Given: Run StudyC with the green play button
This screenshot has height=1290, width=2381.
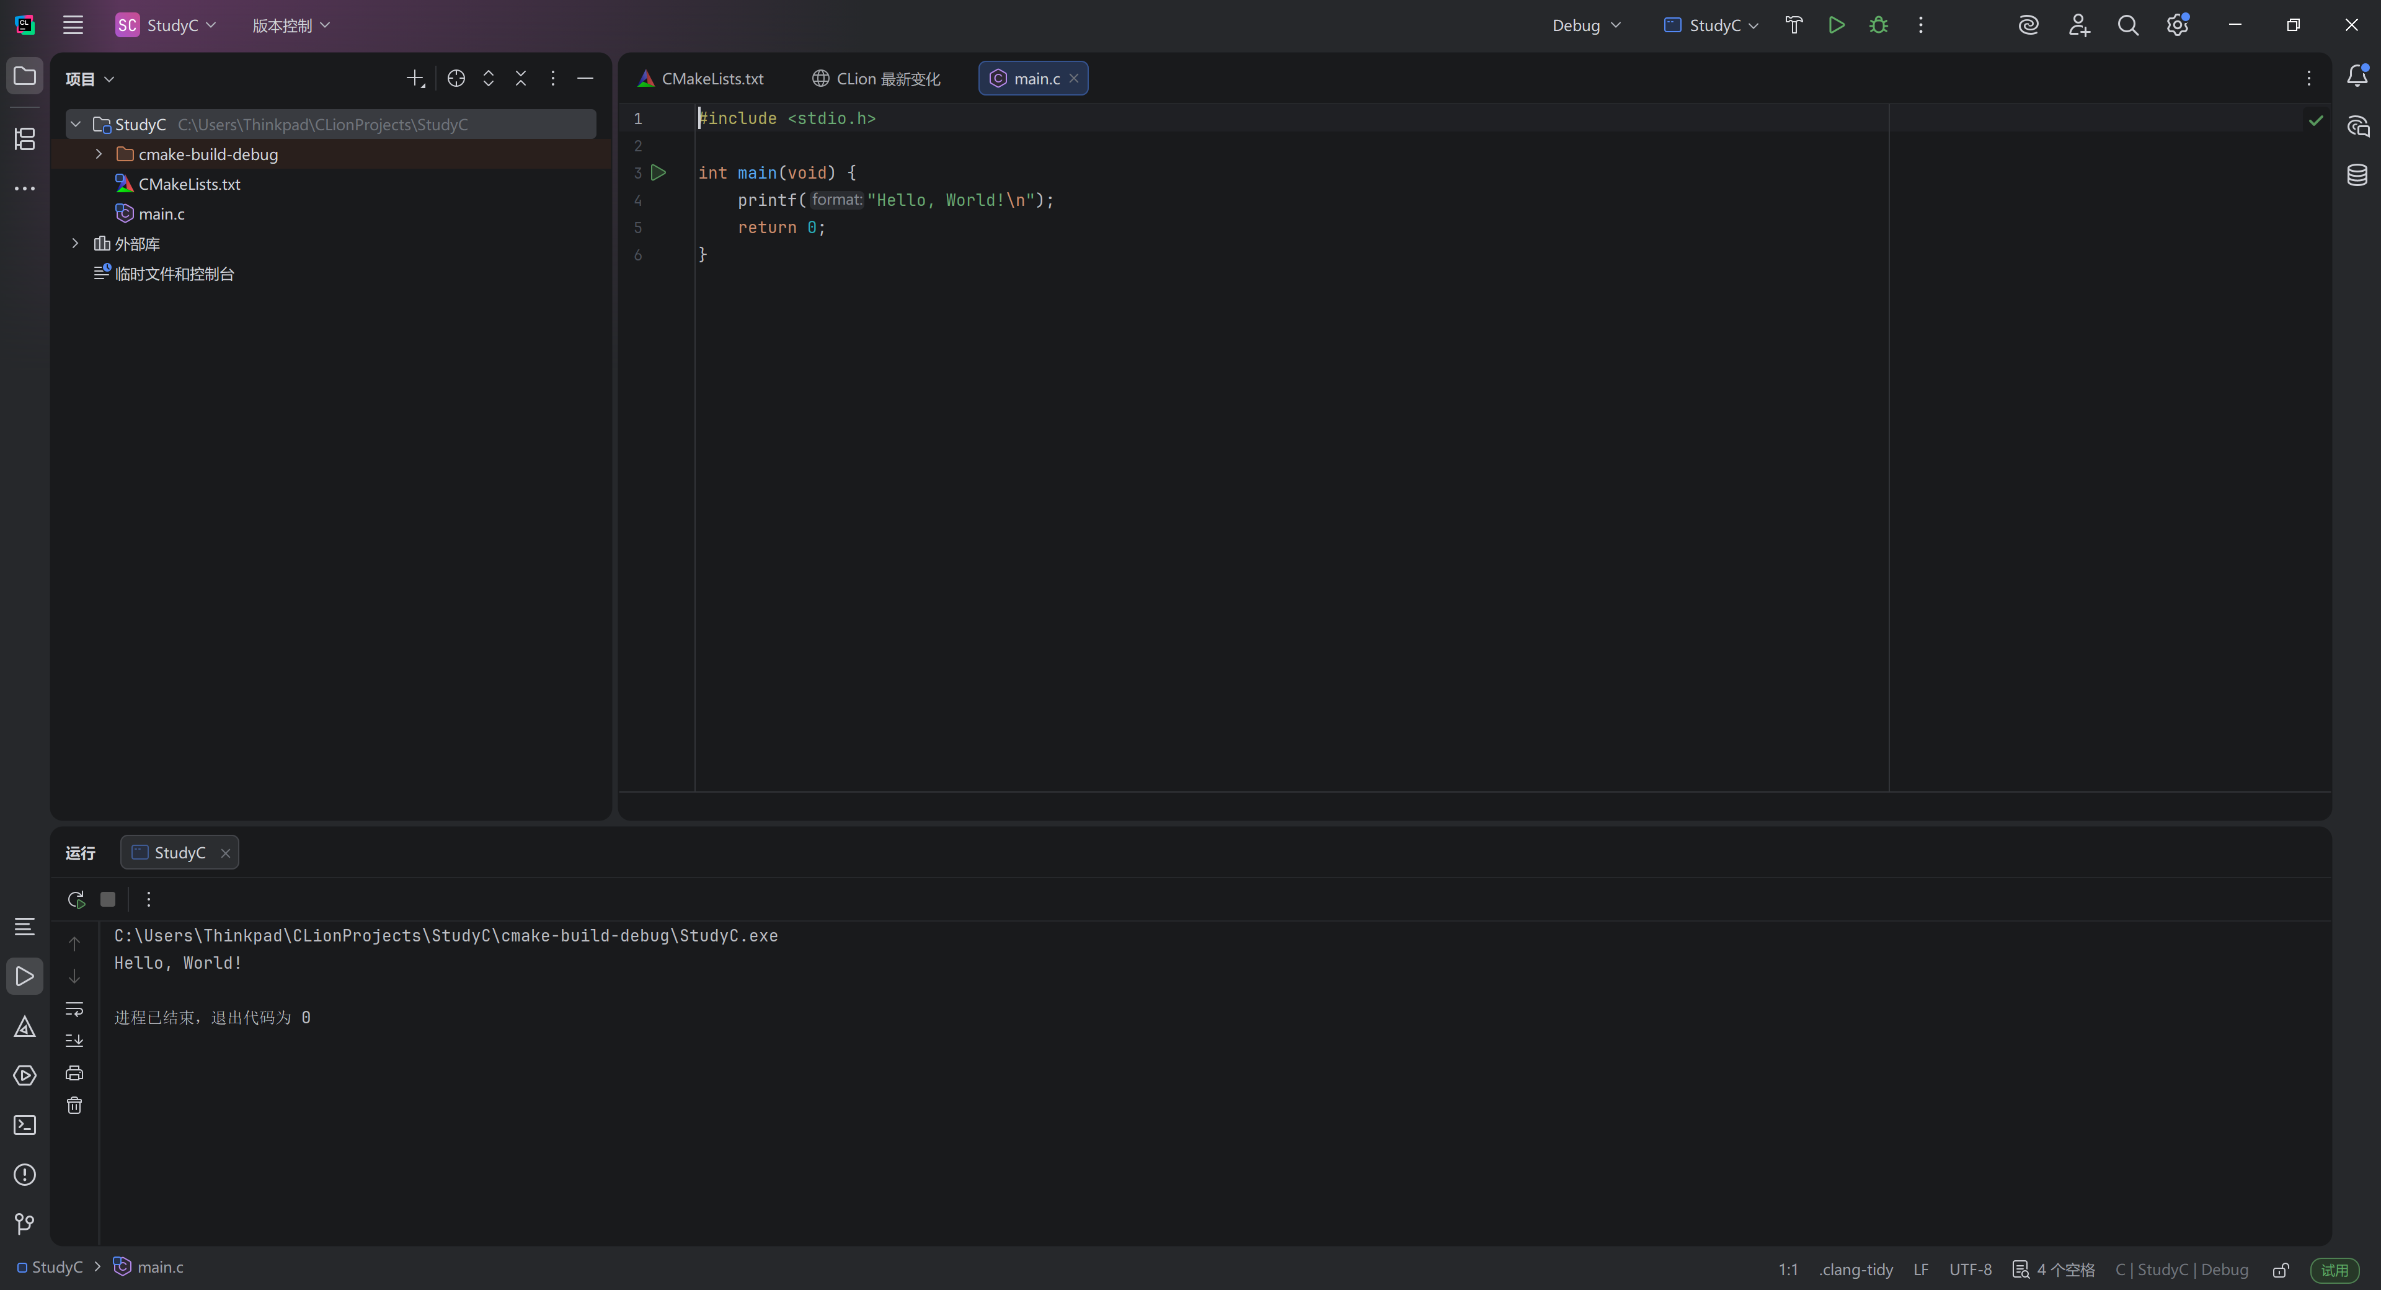Looking at the screenshot, I should coord(1837,25).
